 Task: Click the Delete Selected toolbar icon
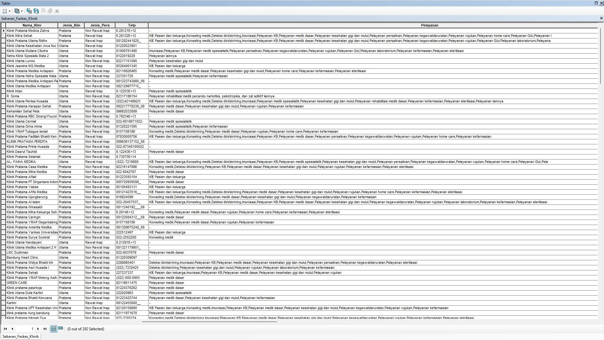(x=57, y=11)
